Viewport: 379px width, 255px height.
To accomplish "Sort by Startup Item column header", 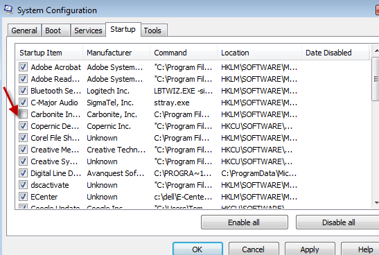I will tap(49, 53).
